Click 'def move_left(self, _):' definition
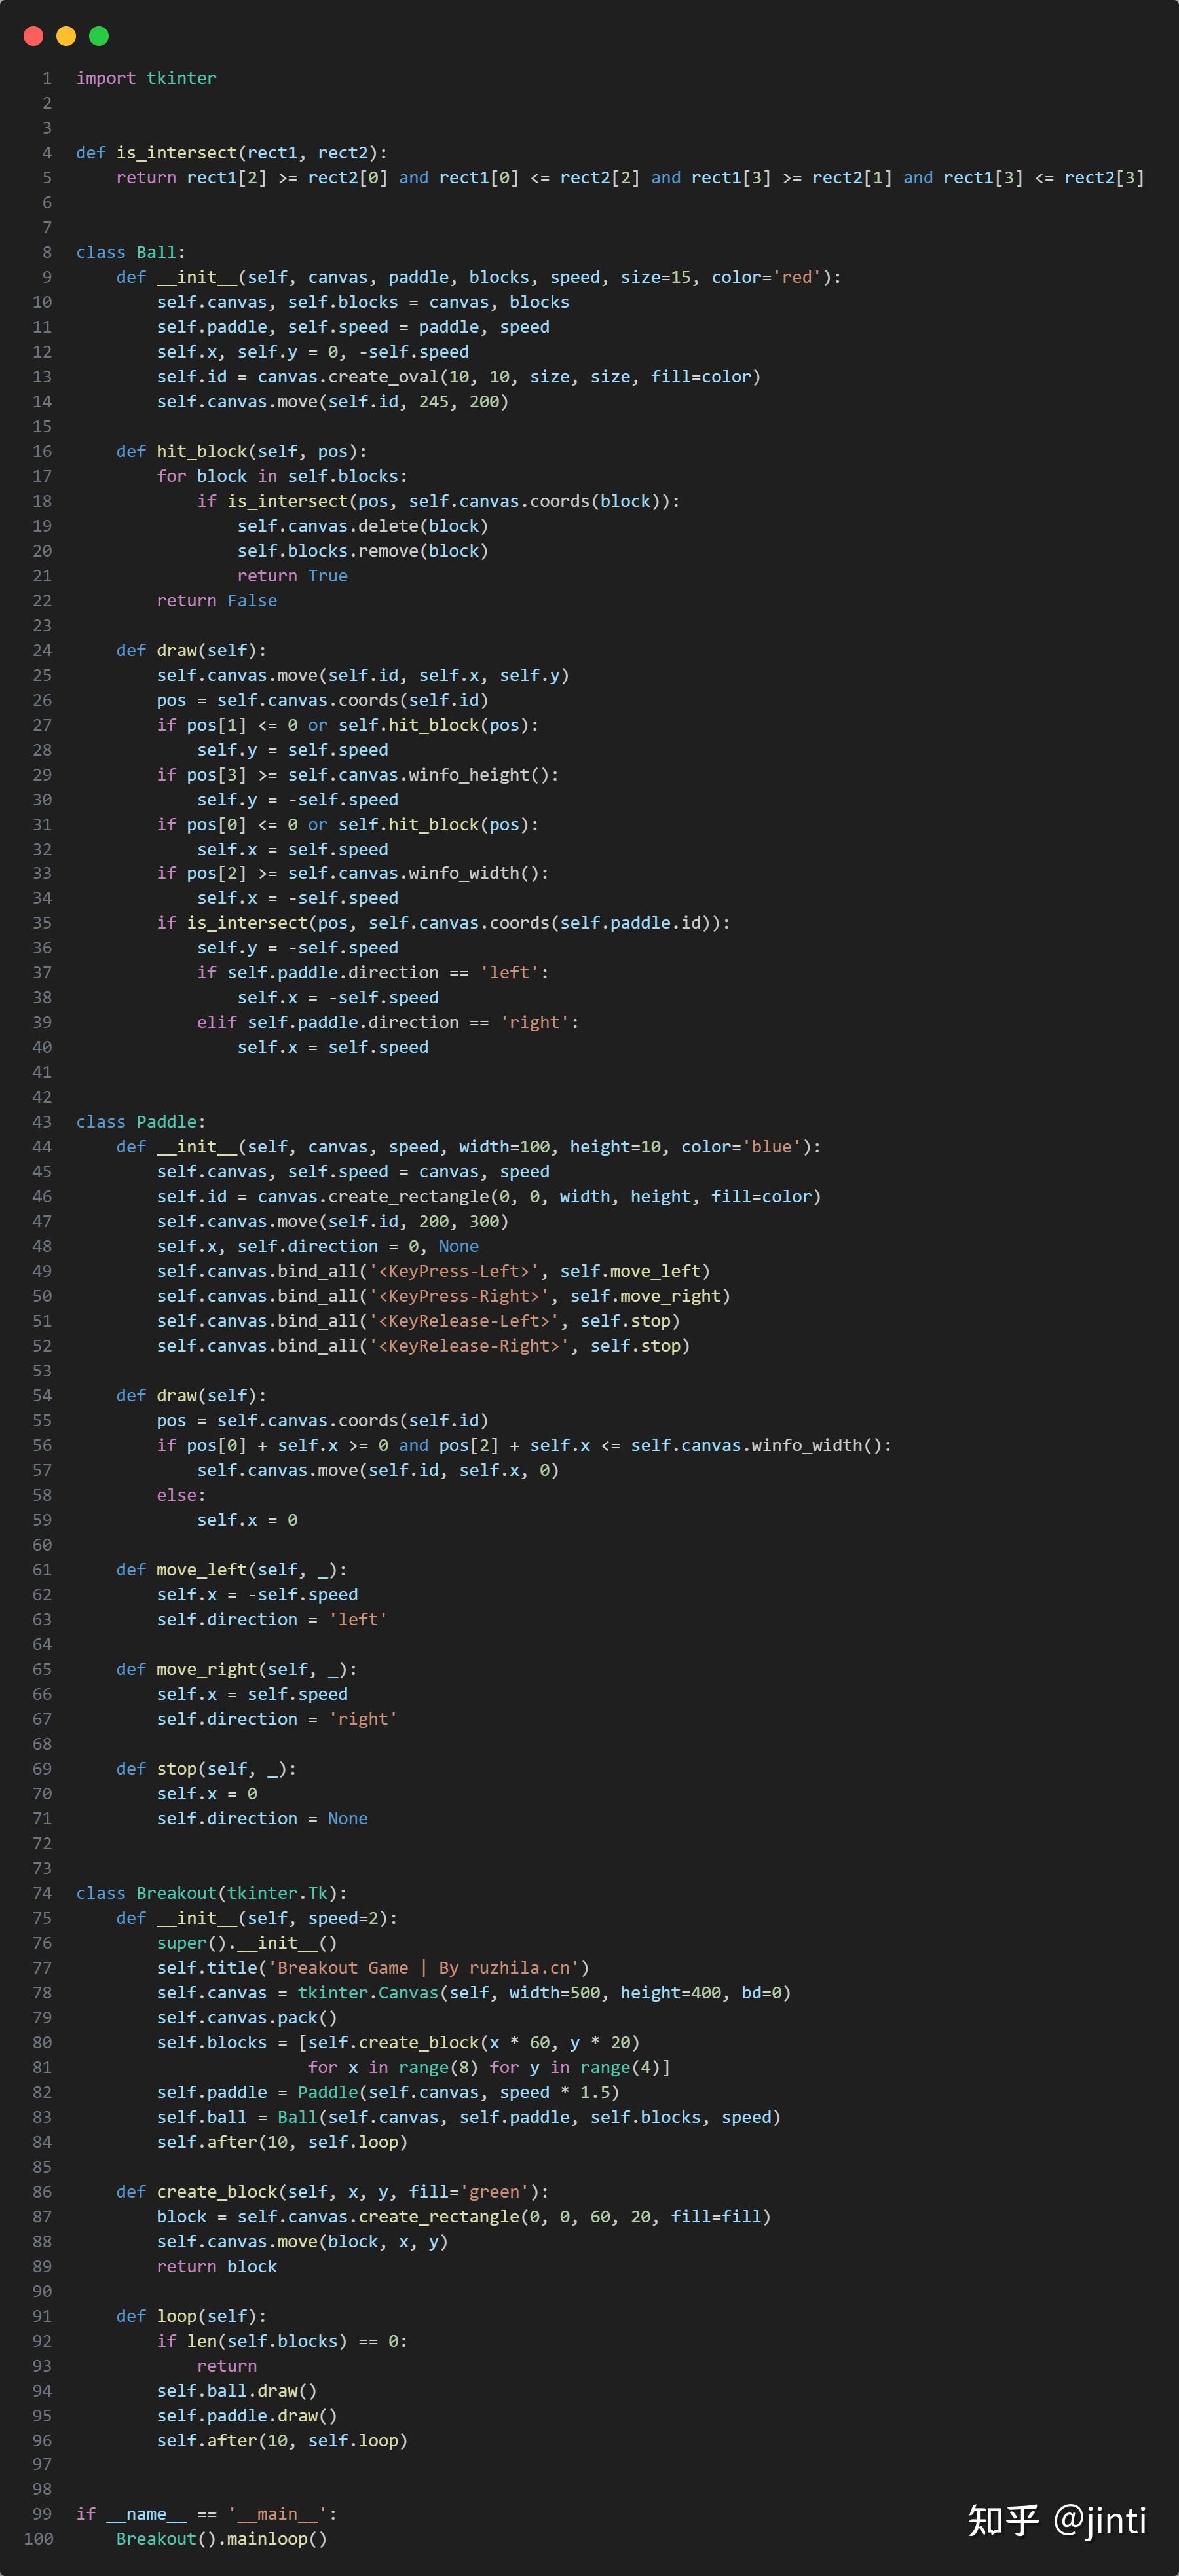 232,1570
